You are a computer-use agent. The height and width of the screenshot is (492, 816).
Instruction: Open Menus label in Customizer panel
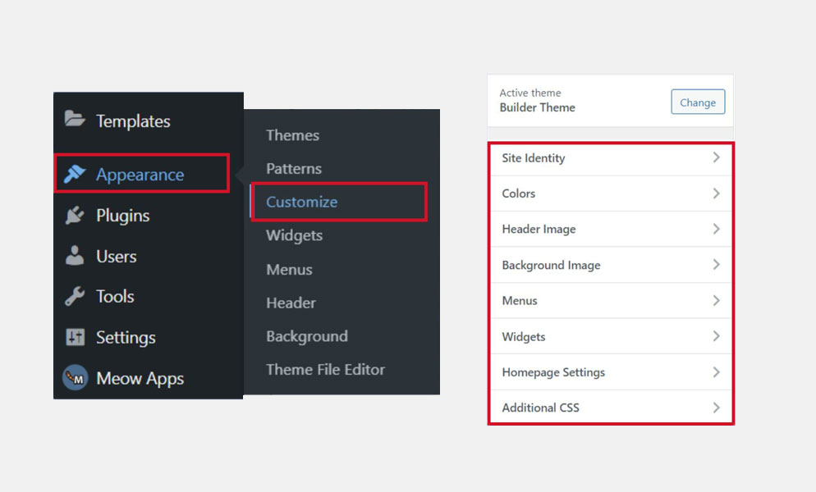point(520,301)
